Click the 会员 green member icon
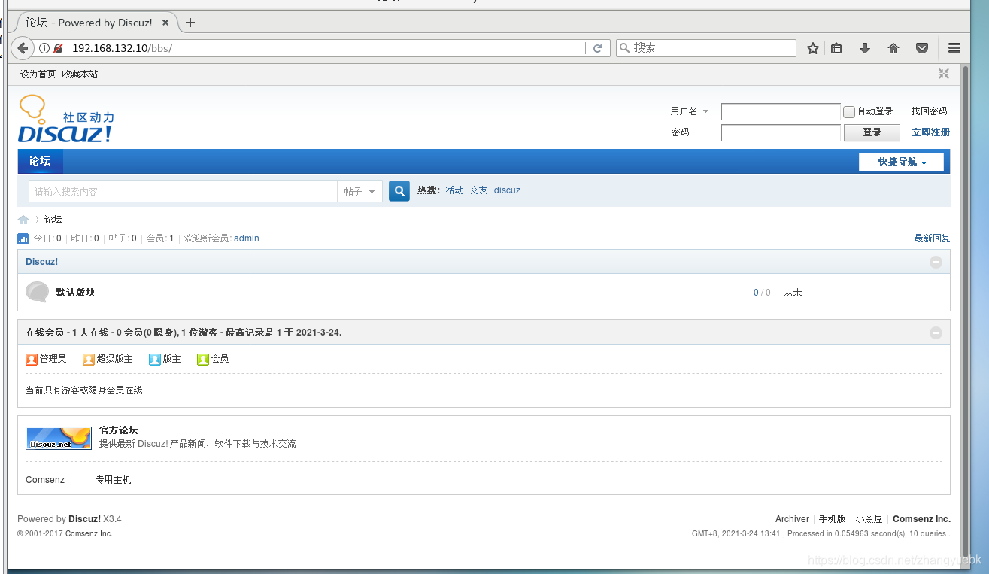The height and width of the screenshot is (574, 989). 203,359
